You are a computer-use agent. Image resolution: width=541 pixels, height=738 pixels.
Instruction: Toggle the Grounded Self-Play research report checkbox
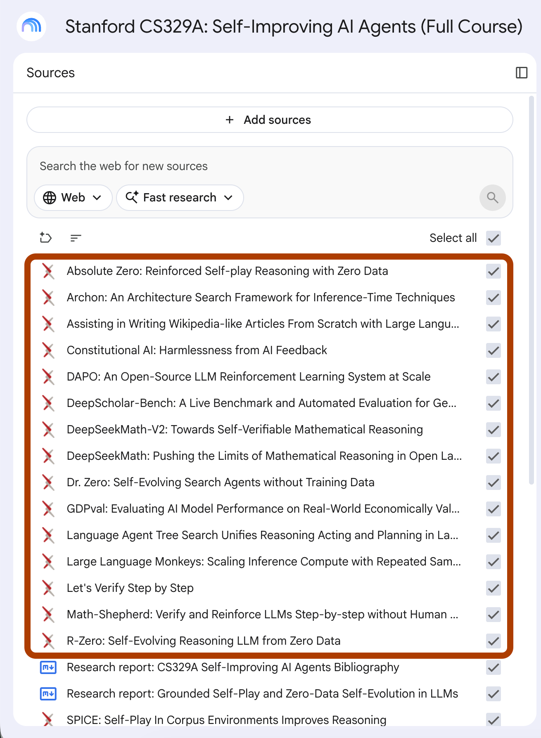click(x=494, y=694)
